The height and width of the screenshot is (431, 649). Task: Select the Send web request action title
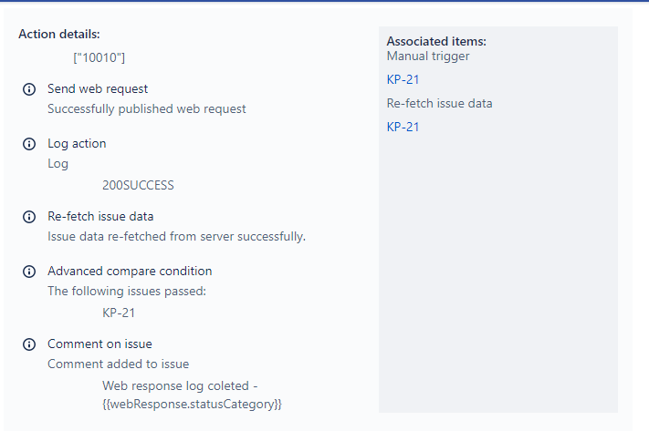click(x=98, y=88)
